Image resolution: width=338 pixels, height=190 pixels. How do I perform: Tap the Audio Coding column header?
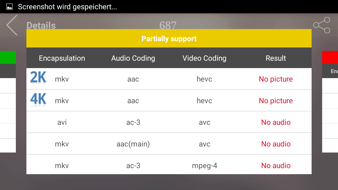[133, 58]
